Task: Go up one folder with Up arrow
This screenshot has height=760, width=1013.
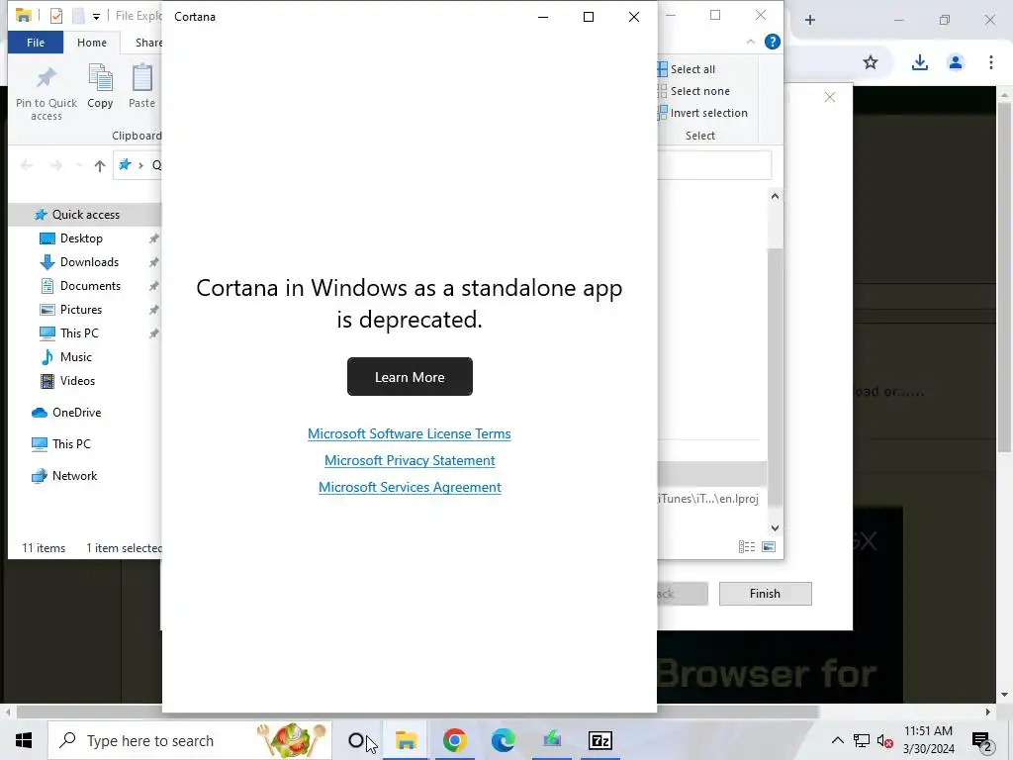Action: (100, 165)
